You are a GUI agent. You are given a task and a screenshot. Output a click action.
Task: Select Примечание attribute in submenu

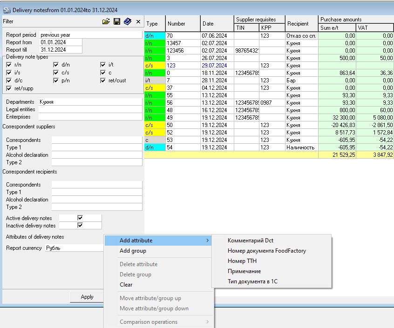pyautogui.click(x=244, y=271)
